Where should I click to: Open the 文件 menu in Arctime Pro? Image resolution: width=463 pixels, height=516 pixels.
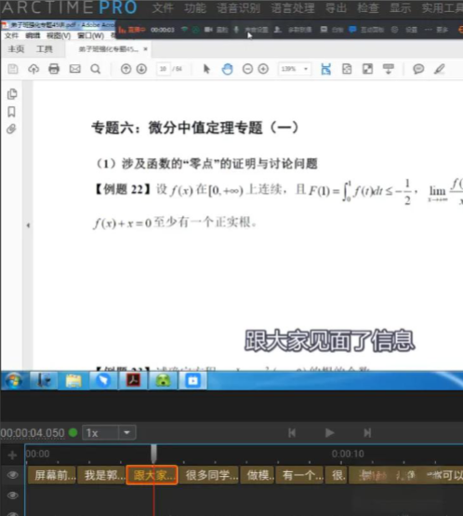click(x=163, y=7)
